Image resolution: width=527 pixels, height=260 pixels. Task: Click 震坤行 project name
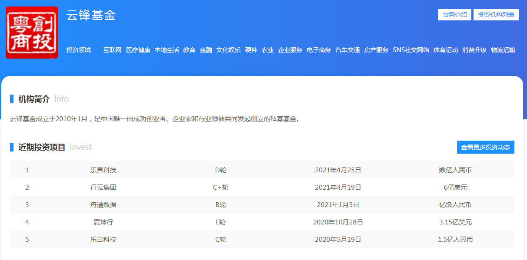103,222
